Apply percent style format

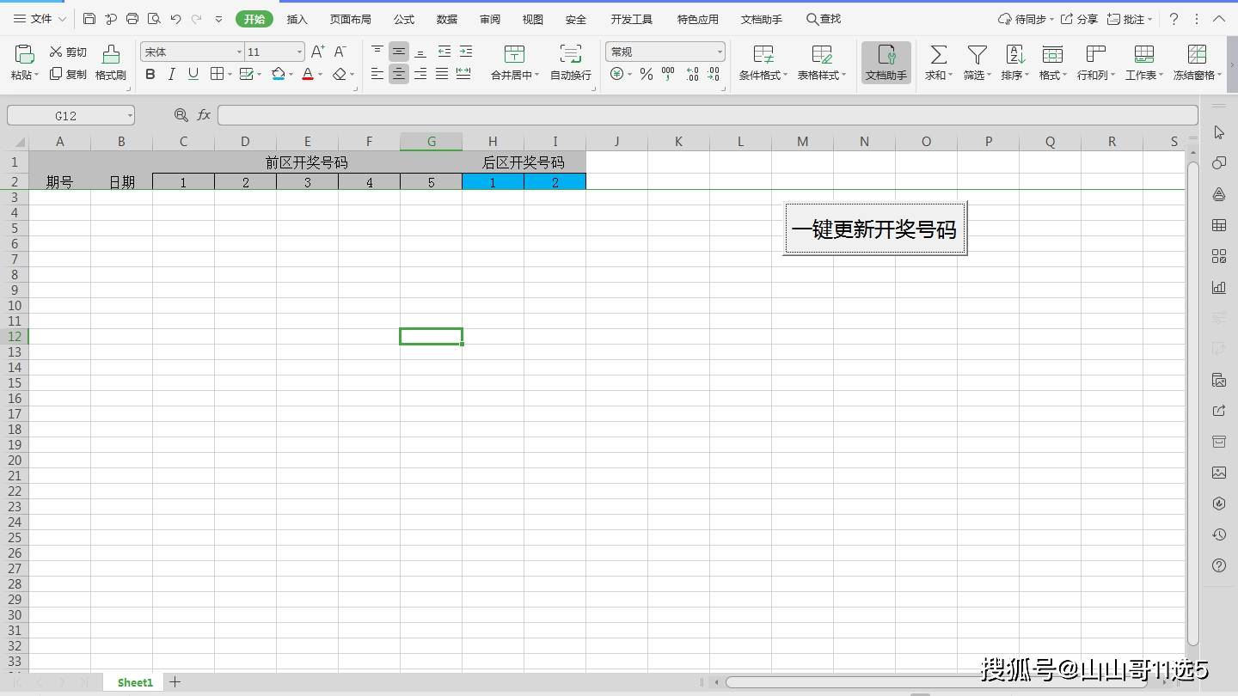tap(647, 74)
